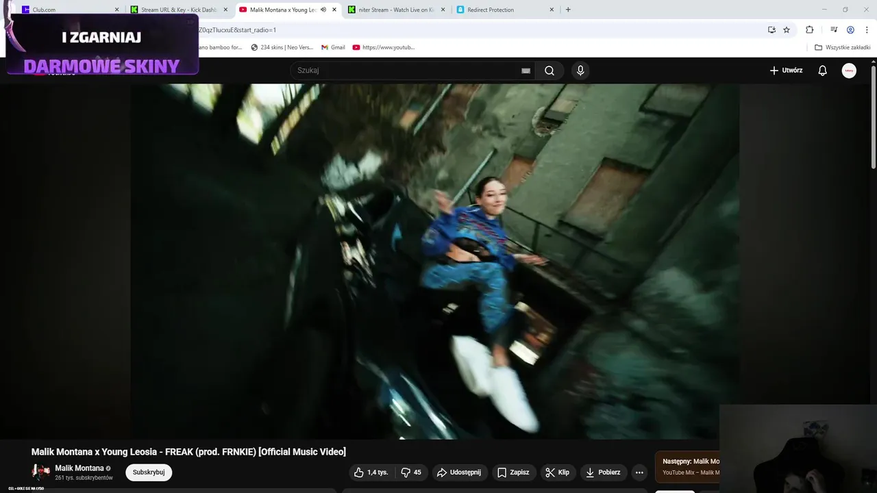The height and width of the screenshot is (493, 877).
Task: Bookmark this page with star icon
Action: (x=787, y=29)
